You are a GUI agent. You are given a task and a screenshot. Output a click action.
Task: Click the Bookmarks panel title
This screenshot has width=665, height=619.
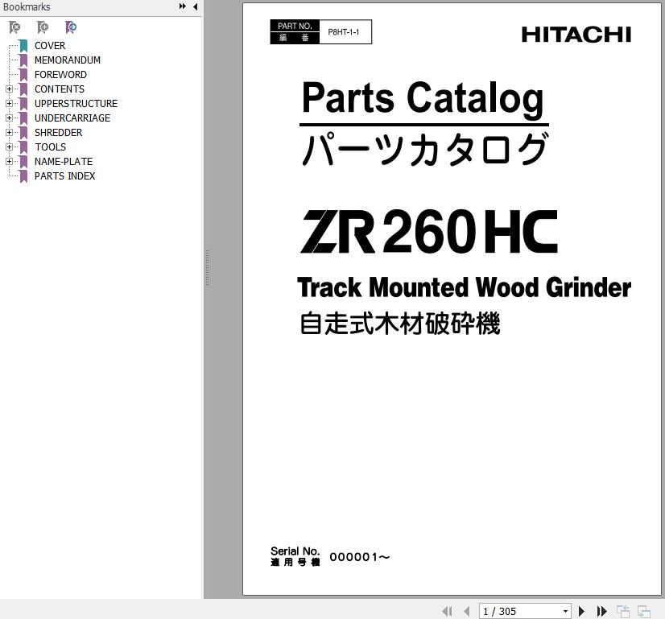click(x=27, y=6)
